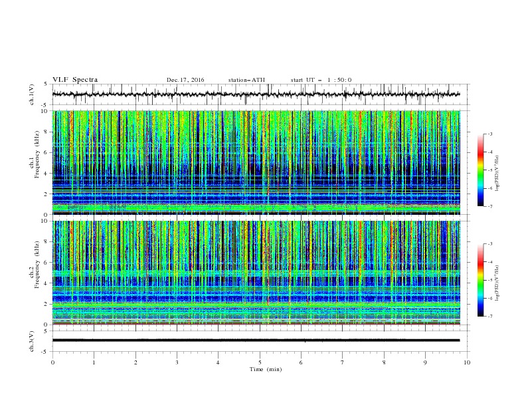526x407 pixels.
Task: Click the "5" volt tick of ch.3(V) axis
Action: [46, 331]
